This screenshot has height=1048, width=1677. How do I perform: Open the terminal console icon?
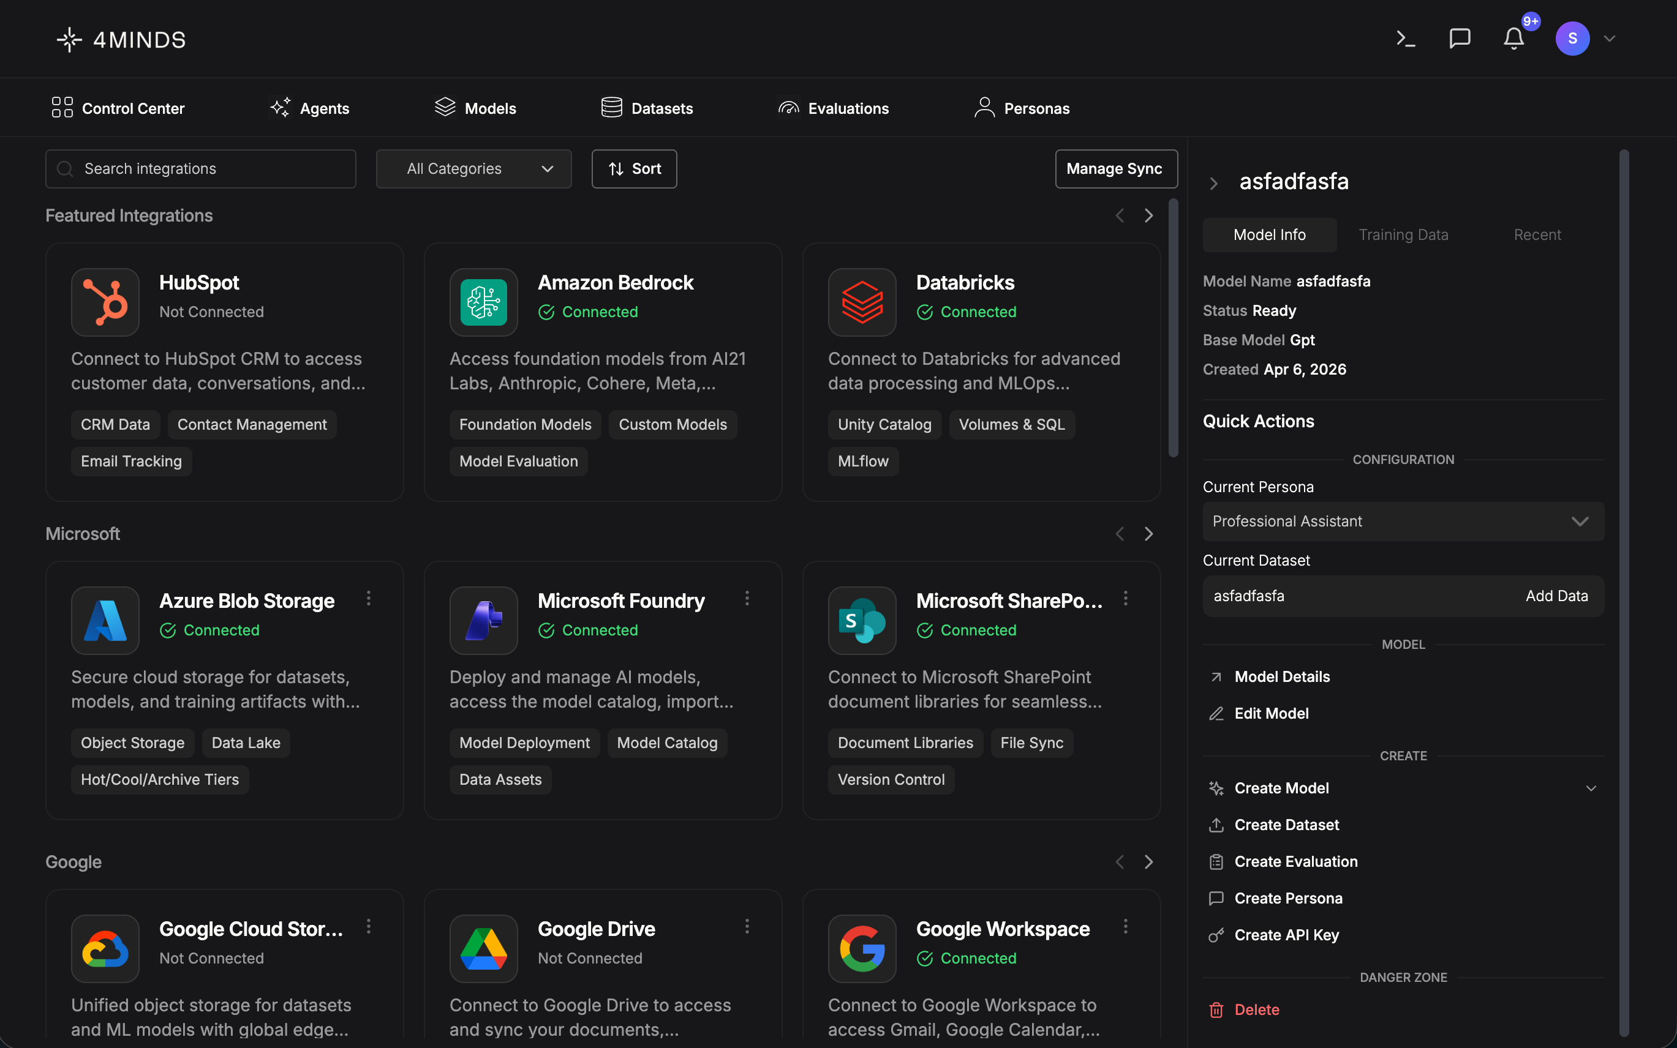[x=1406, y=39]
